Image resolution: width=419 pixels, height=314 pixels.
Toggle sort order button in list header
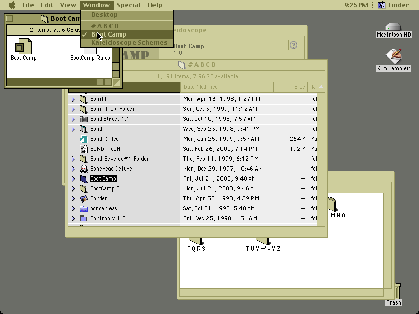pyautogui.click(x=321, y=87)
